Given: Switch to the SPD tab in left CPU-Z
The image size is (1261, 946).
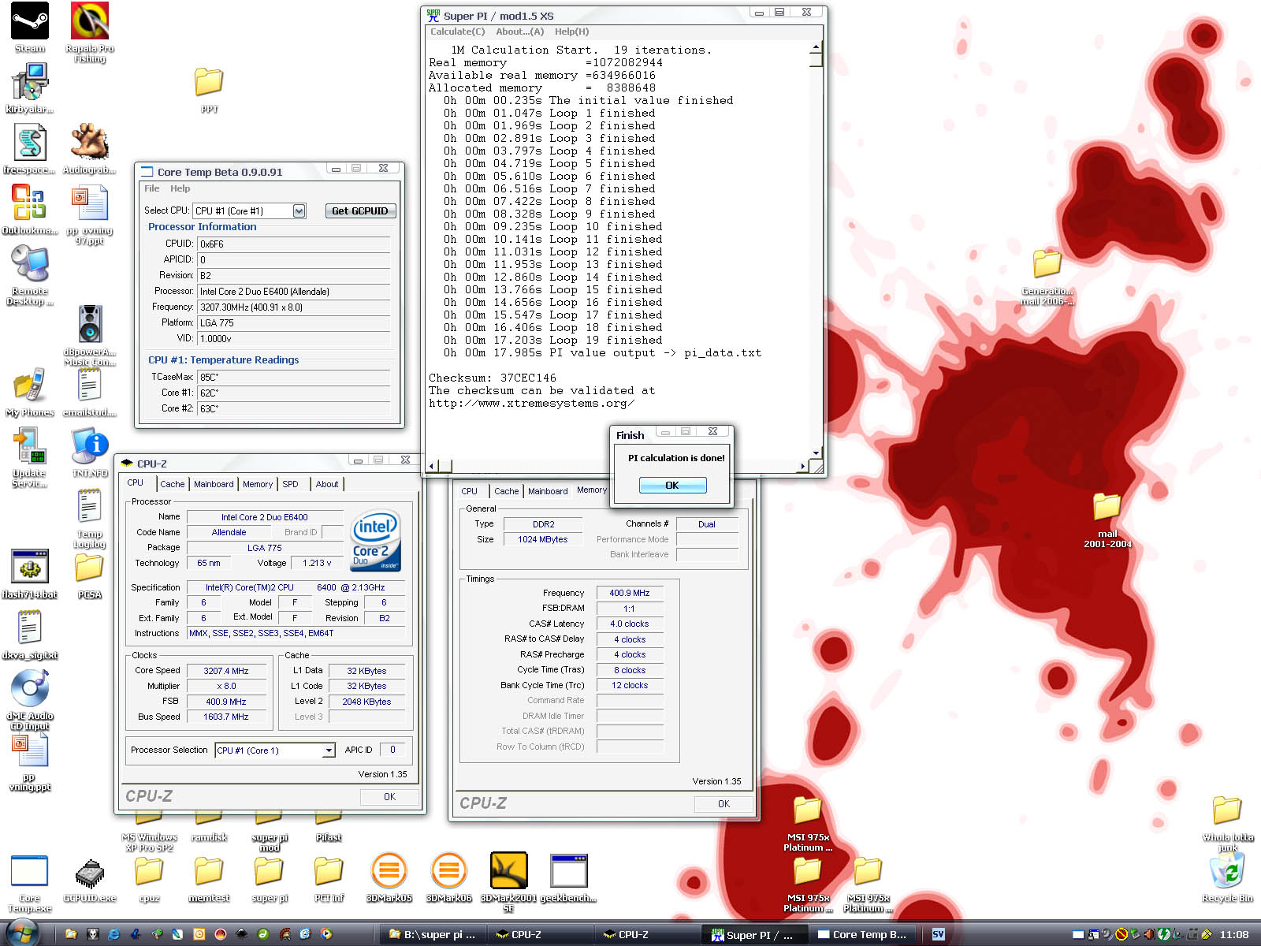Looking at the screenshot, I should click(x=290, y=484).
